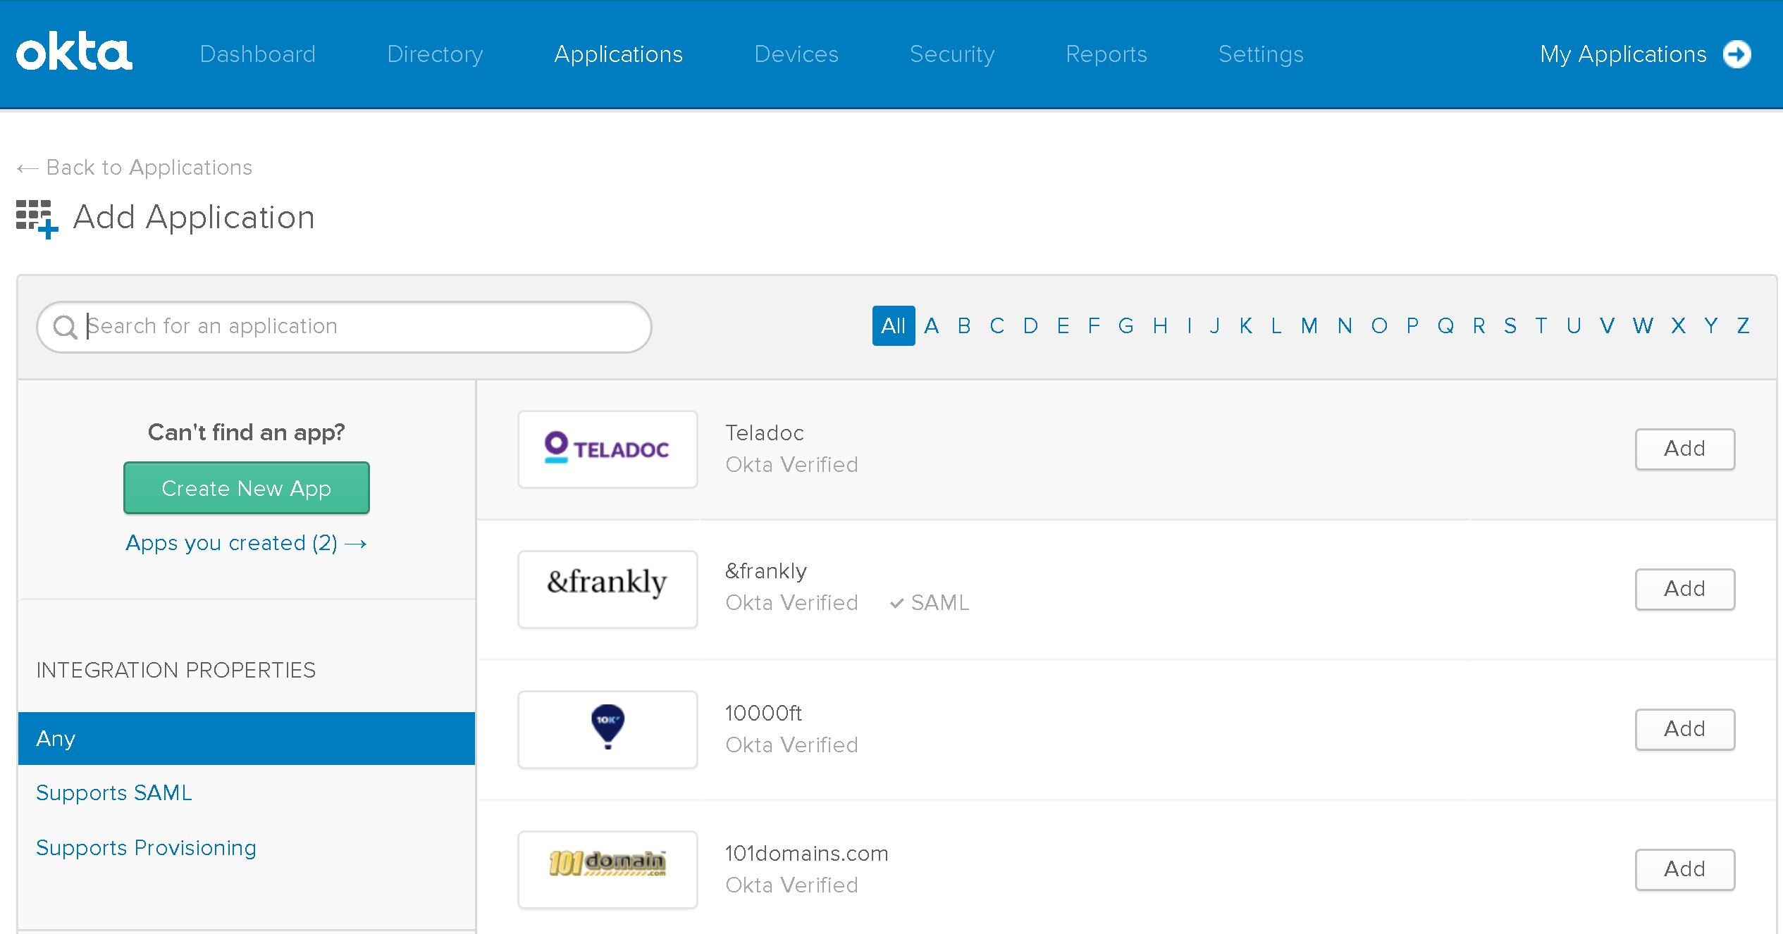Filter apps by letter J
Image resolution: width=1783 pixels, height=934 pixels.
click(1215, 325)
